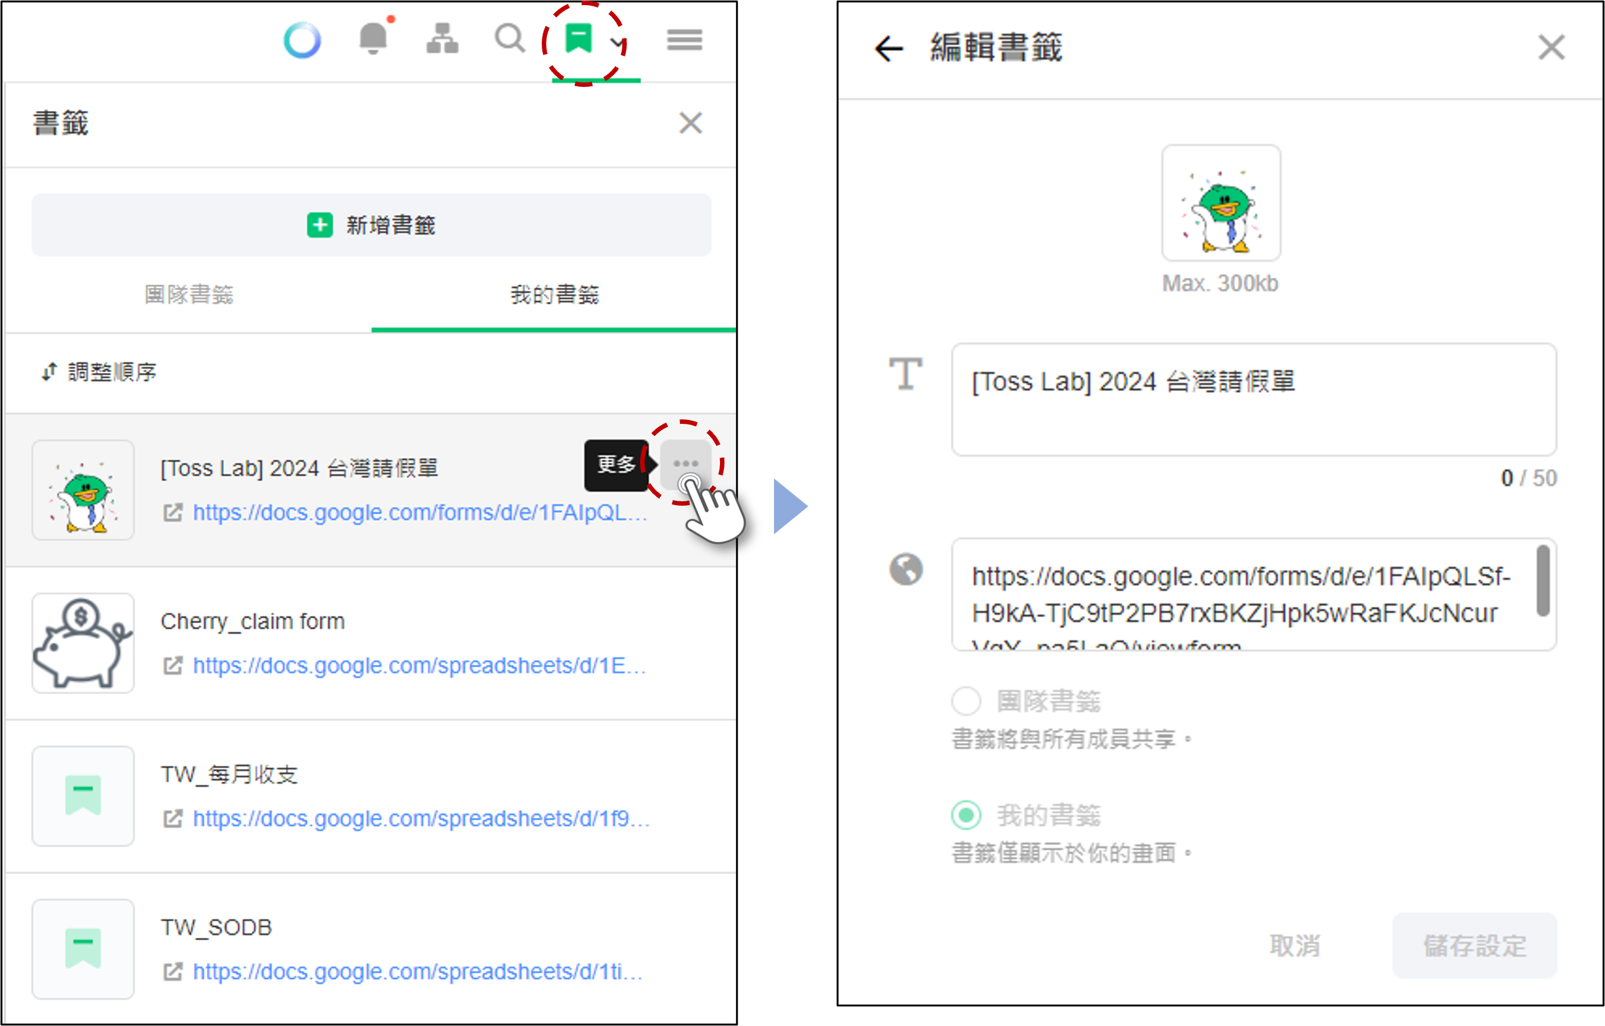The image size is (1605, 1026).
Task: Click the bookmark title input field
Action: pos(1253,398)
